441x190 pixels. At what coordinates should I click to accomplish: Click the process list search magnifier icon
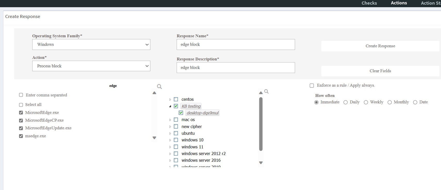coord(159,86)
